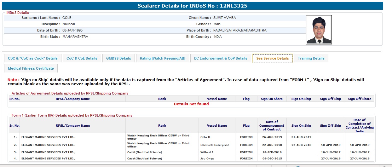This screenshot has height=167, width=392.
Task: Open DC Endorsement & CoP Details tab
Action: coord(221,58)
